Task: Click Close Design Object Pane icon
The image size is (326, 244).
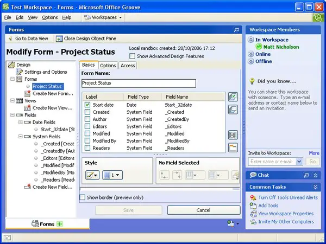Action: (x=59, y=38)
